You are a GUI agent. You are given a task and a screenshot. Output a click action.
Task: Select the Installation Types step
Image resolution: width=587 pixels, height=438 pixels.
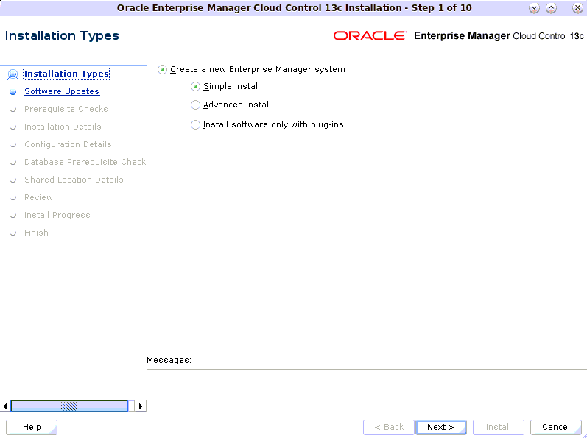coord(66,74)
